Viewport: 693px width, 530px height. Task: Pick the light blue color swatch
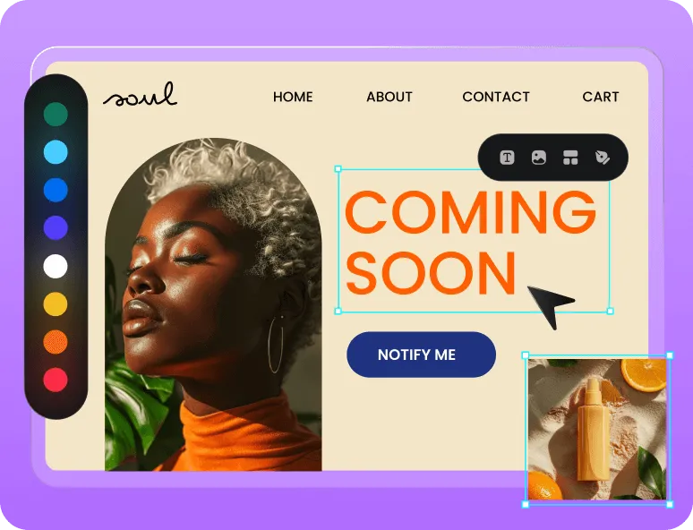56,152
